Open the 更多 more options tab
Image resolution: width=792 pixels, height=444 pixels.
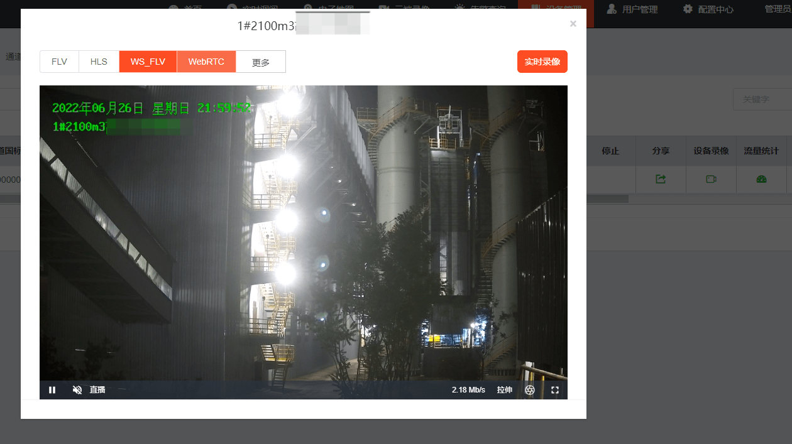point(261,62)
